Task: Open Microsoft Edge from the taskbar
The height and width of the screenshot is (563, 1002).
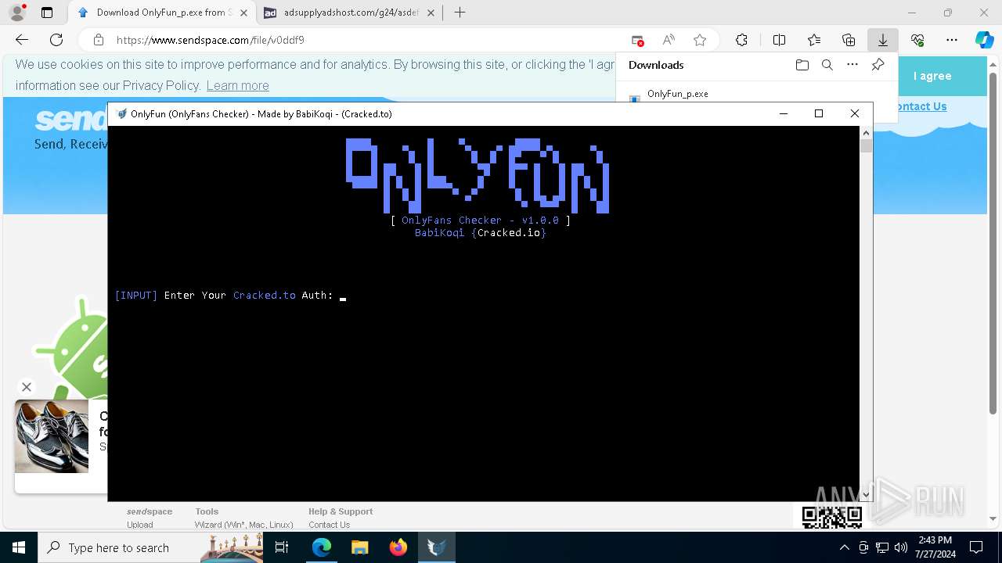Action: click(322, 547)
